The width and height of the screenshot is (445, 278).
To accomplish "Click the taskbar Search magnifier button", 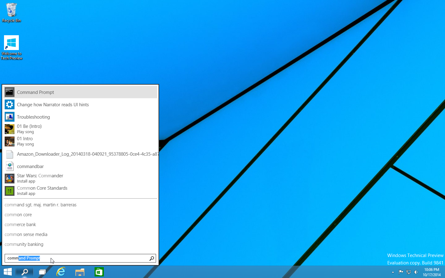I will (x=25, y=272).
